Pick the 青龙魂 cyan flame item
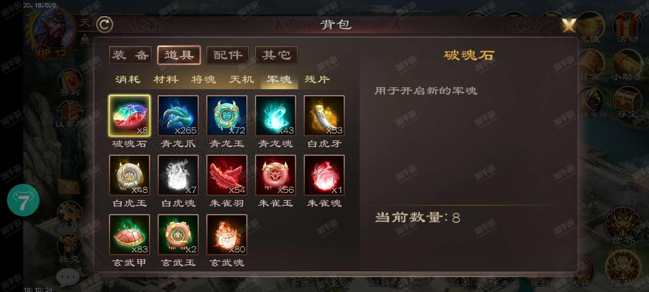This screenshot has height=292, width=649. pos(276,116)
